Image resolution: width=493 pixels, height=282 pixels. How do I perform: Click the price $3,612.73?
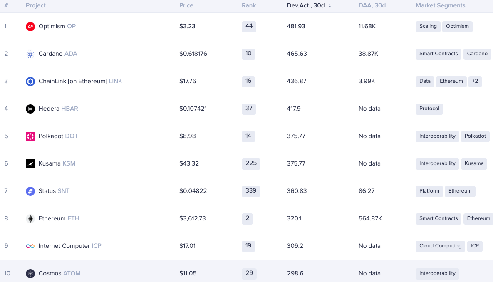tap(193, 218)
